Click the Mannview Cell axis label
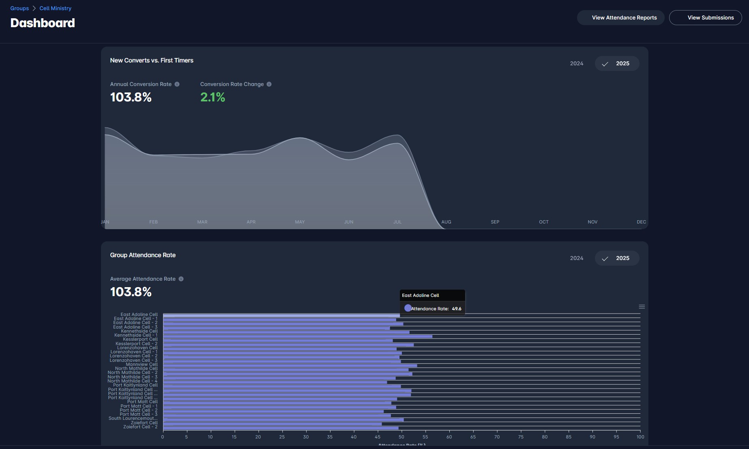This screenshot has height=449, width=749. pyautogui.click(x=142, y=364)
